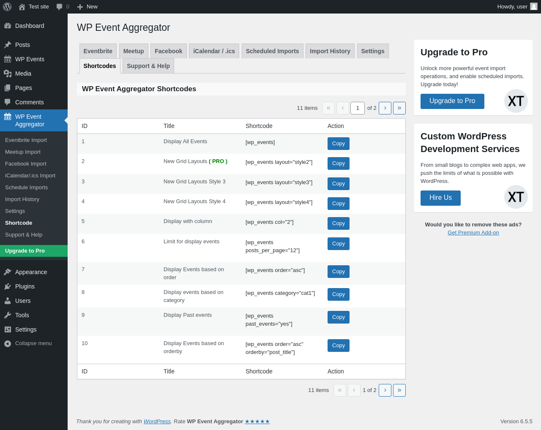Click the Posts pushpin icon
Screen dimensions: 541x430
tap(8, 45)
